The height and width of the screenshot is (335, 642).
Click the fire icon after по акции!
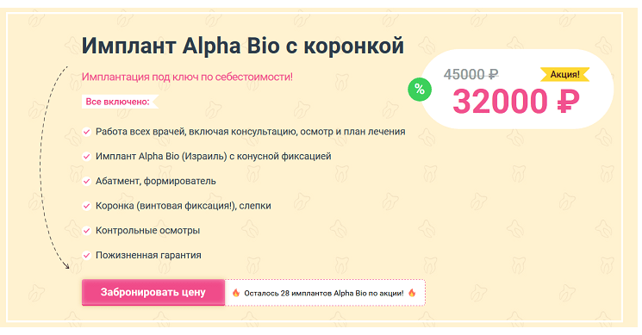pos(412,293)
